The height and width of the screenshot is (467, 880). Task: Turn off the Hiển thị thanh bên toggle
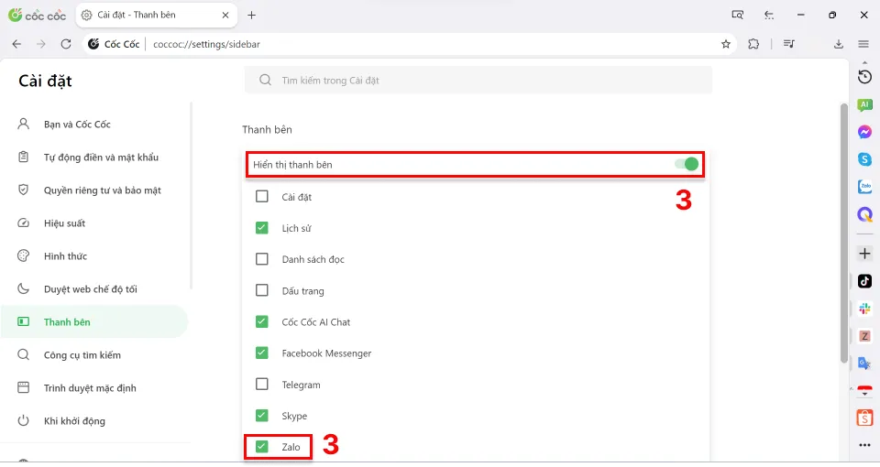coord(686,165)
